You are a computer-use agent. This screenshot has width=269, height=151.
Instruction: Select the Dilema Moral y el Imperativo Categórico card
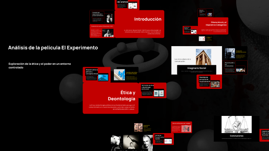click(x=213, y=26)
